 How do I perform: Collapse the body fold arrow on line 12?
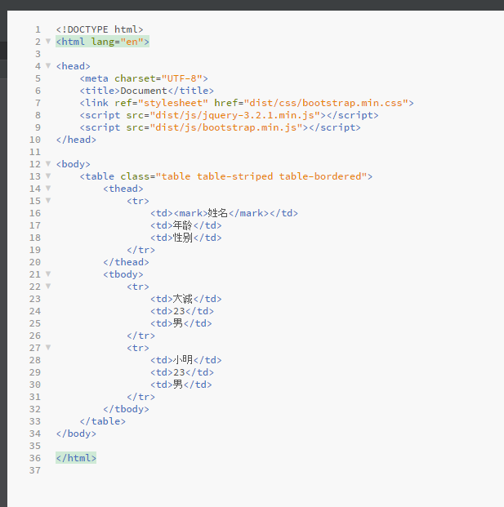tap(48, 163)
